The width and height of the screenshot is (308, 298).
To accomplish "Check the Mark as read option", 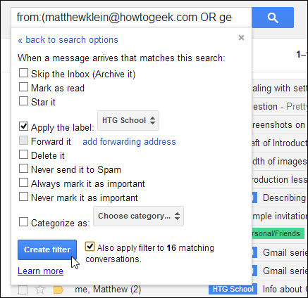I will (23, 87).
